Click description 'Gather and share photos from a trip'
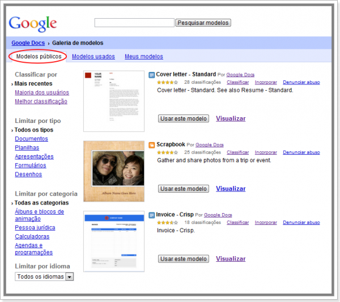The width and height of the screenshot is (340, 302). pos(214,160)
